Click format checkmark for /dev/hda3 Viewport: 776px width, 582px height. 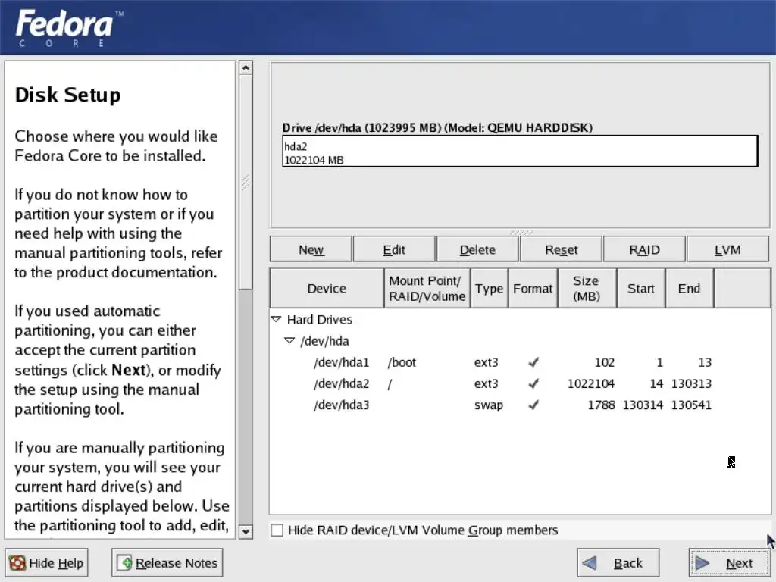coord(533,405)
